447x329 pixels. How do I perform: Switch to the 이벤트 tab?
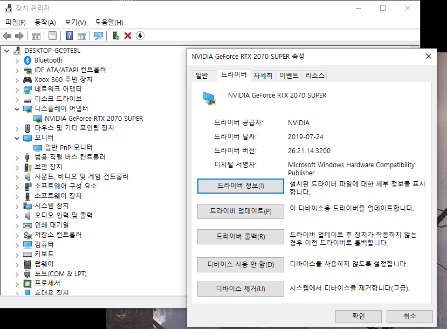click(x=289, y=76)
